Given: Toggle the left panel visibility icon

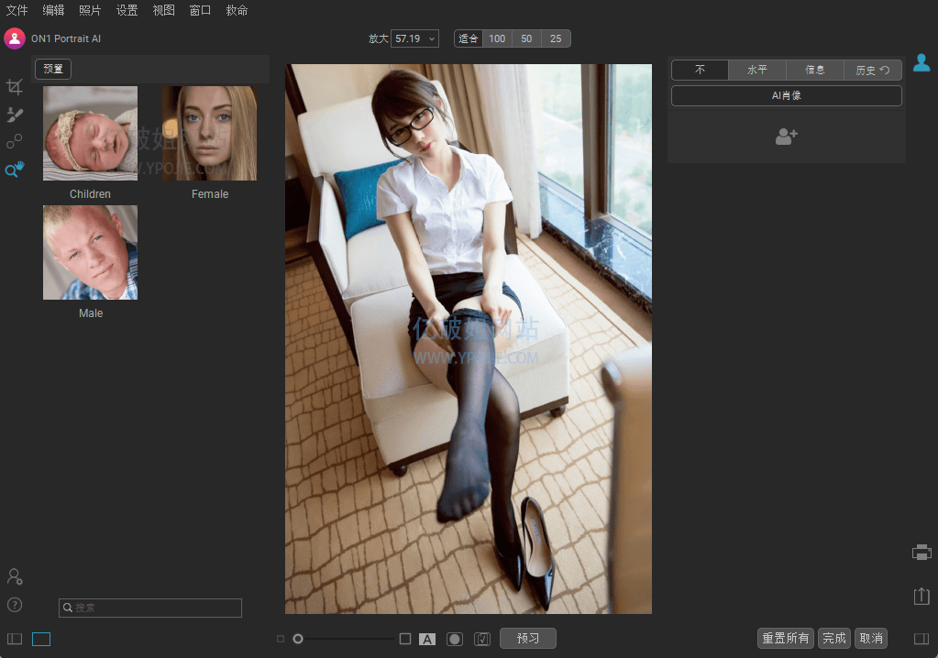Looking at the screenshot, I should [15, 639].
